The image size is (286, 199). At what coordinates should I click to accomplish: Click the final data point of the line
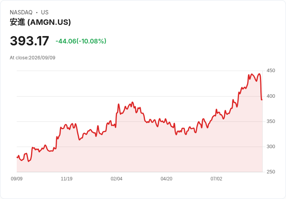click(x=262, y=100)
